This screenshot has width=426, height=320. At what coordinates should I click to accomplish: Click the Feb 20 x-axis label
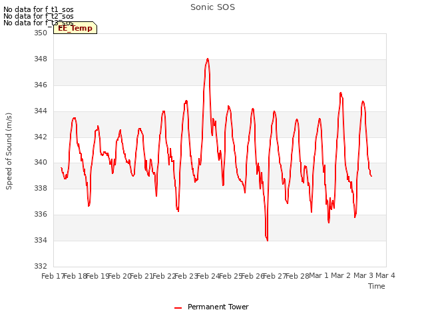120,276
